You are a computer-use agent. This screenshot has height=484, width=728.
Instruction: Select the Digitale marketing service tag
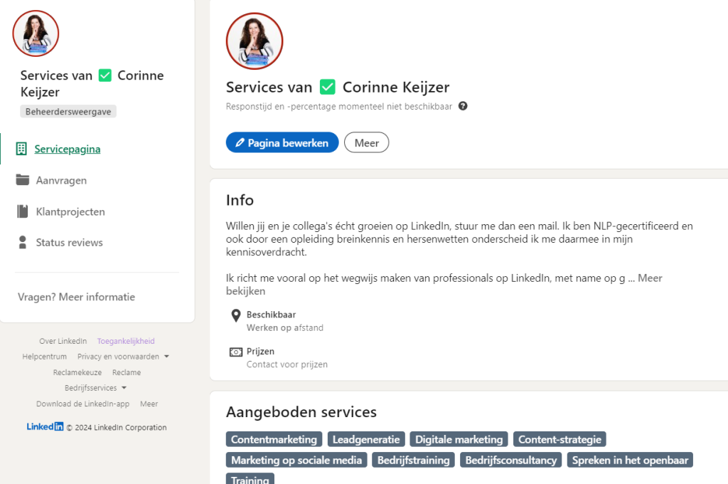click(x=459, y=439)
